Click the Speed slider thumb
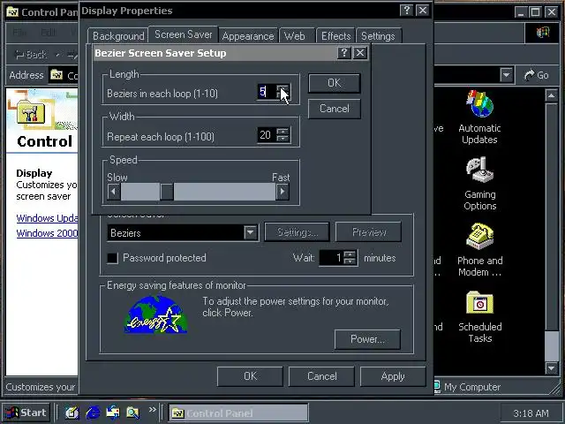This screenshot has height=424, width=565. click(x=167, y=192)
